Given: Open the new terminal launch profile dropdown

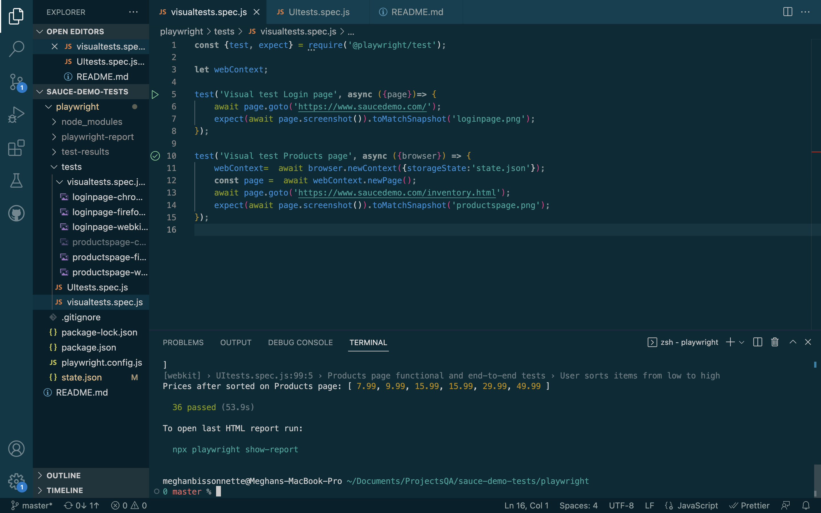Looking at the screenshot, I should tap(742, 342).
